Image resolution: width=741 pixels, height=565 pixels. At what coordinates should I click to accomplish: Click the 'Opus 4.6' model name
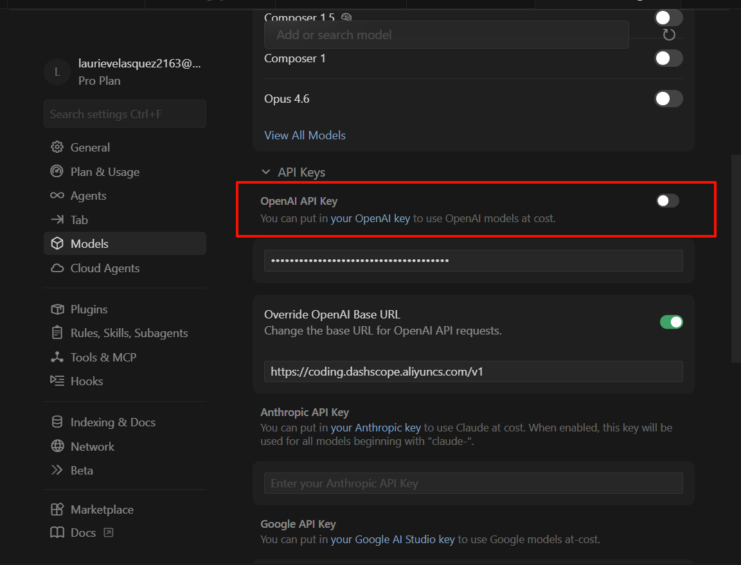tap(287, 99)
